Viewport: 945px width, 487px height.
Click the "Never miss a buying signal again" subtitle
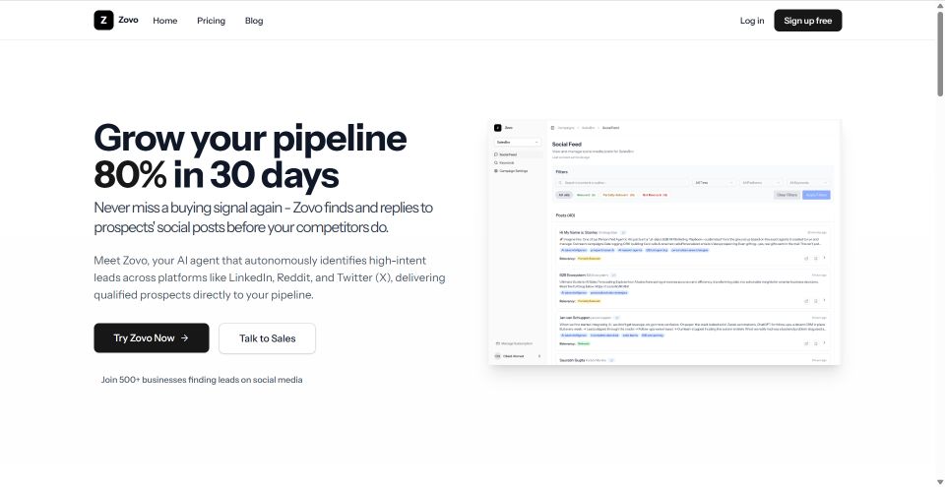coord(264,217)
